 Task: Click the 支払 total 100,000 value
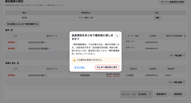(178, 82)
